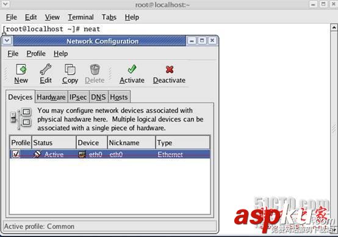The width and height of the screenshot is (338, 237).
Task: Minimize the Network Configuration window
Action: click(x=192, y=40)
